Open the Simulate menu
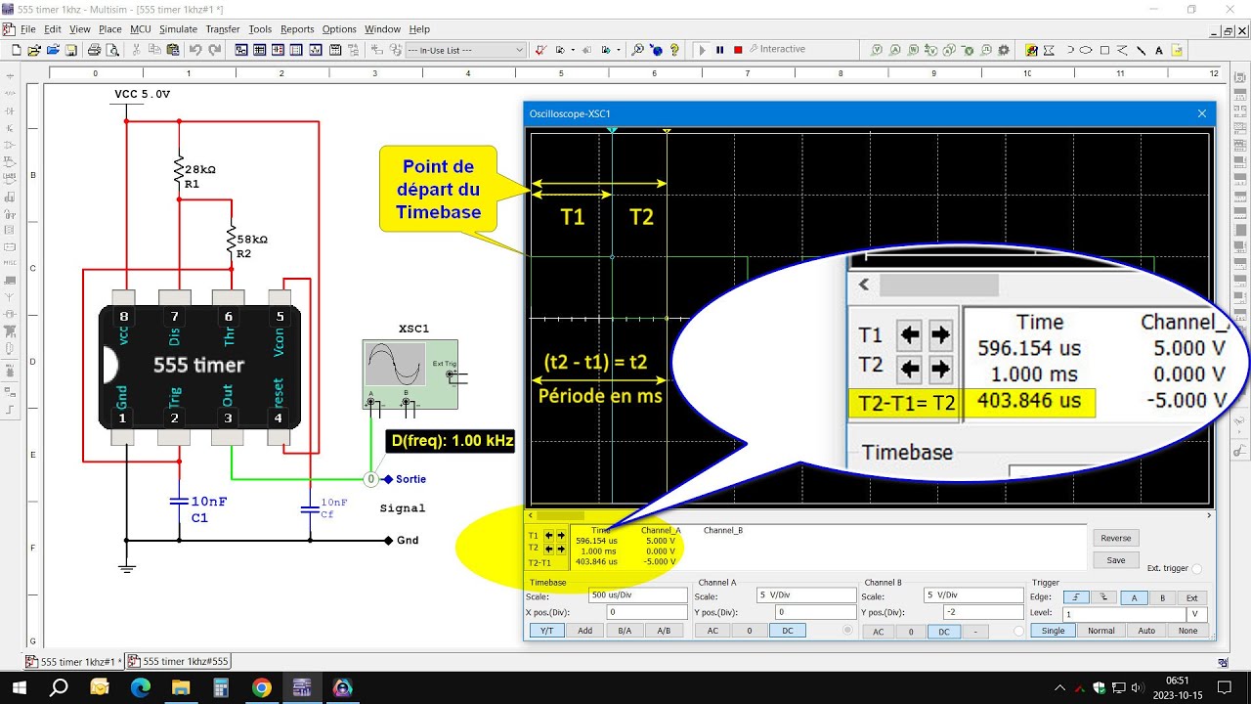Screen dimensions: 1251x704 pyautogui.click(x=178, y=29)
